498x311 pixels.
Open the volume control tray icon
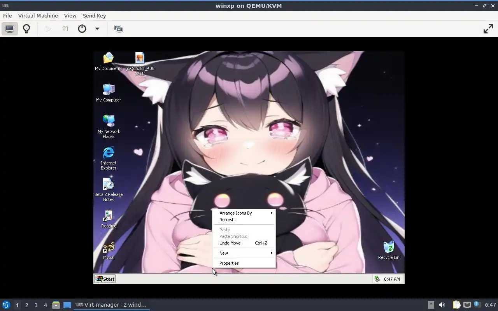click(442, 305)
